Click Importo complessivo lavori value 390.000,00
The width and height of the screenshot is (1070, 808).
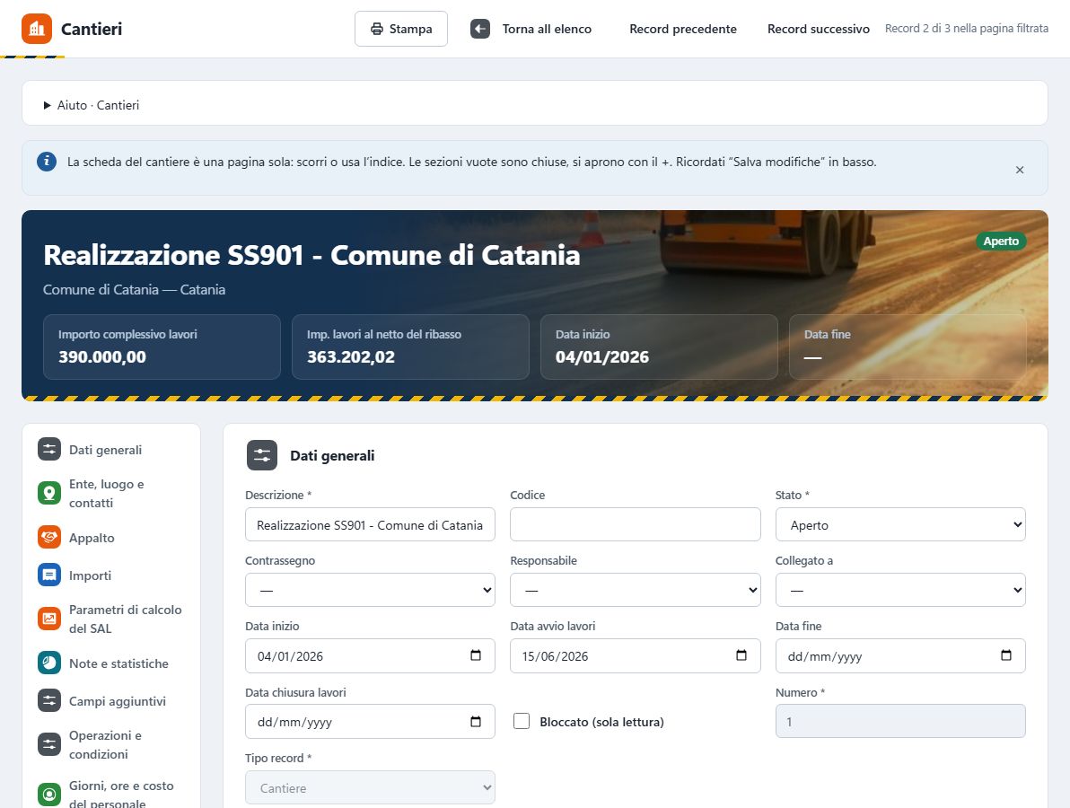(102, 357)
